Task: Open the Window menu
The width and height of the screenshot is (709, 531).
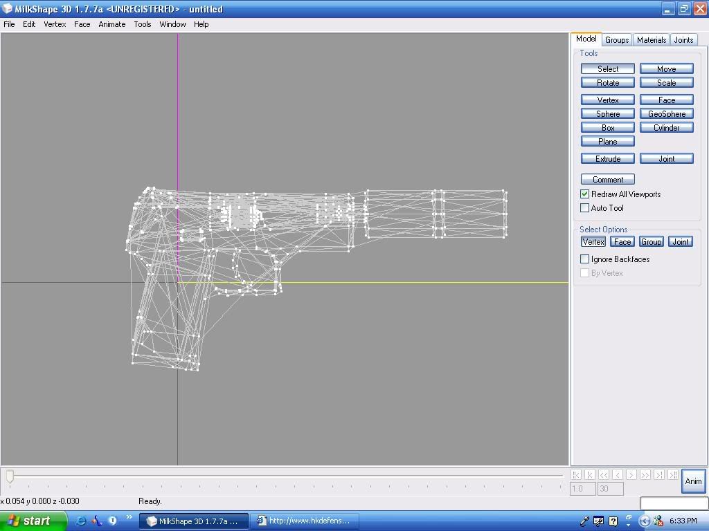Action: click(172, 24)
